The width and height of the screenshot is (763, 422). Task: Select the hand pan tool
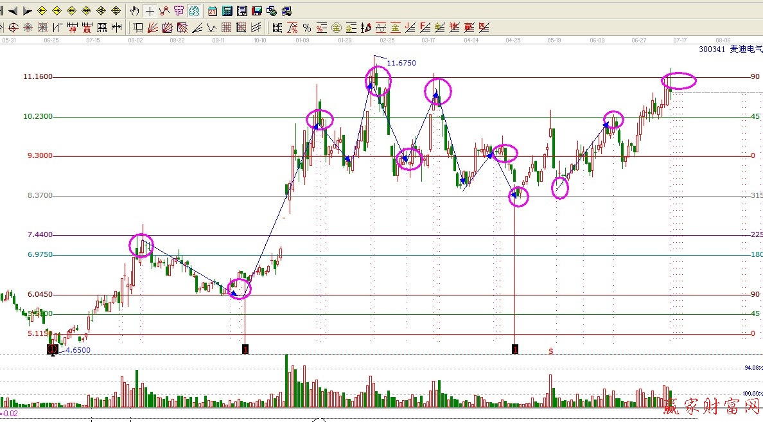(135, 11)
